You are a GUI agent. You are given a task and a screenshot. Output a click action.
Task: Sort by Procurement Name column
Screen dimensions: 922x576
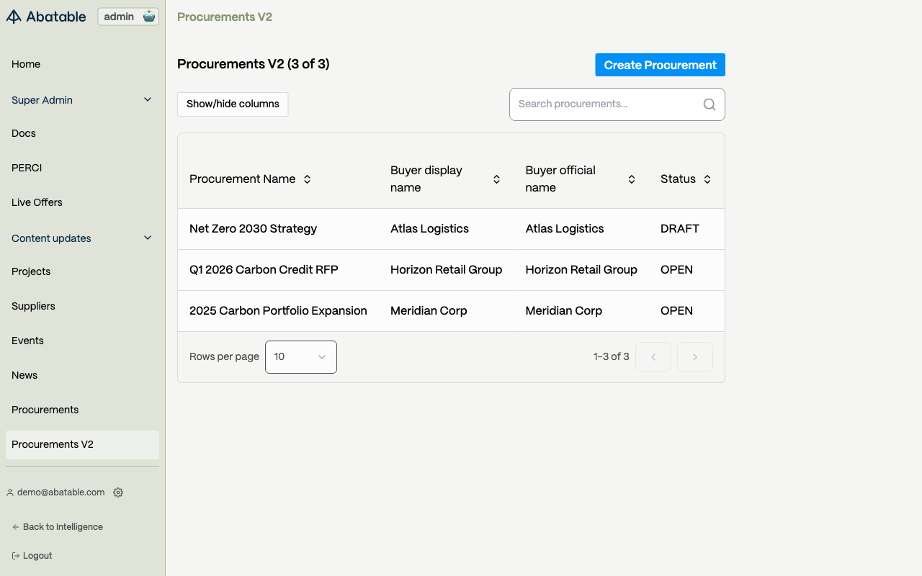pyautogui.click(x=307, y=179)
